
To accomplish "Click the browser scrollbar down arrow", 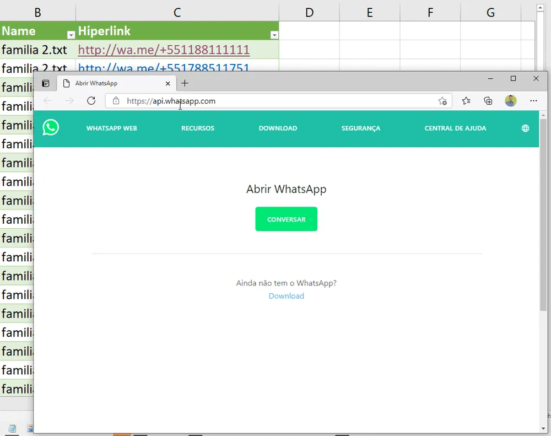I will pyautogui.click(x=543, y=429).
